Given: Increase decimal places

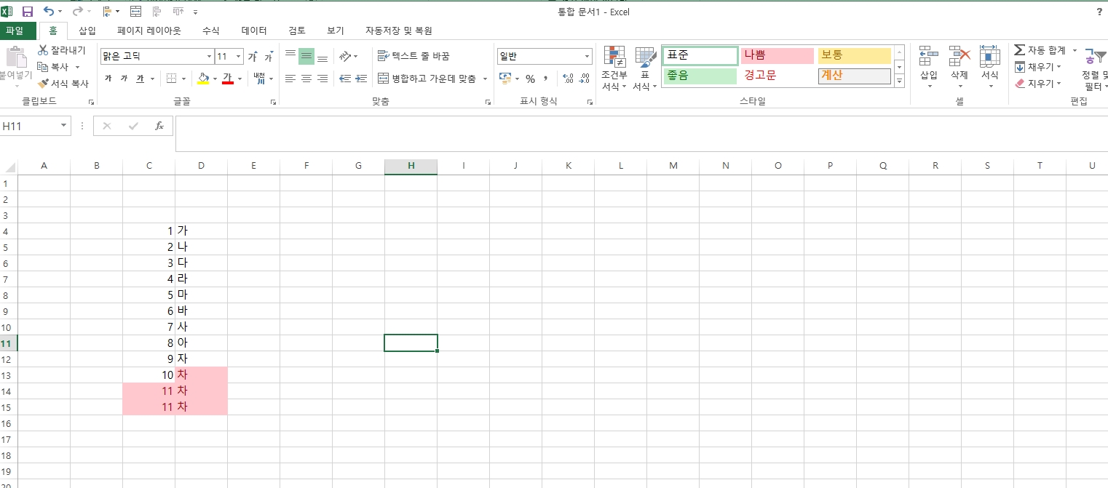Looking at the screenshot, I should coord(569,79).
